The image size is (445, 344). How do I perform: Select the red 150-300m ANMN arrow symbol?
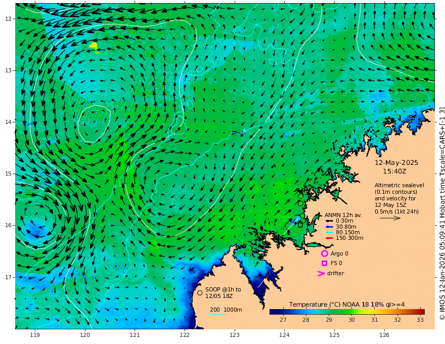pos(329,238)
